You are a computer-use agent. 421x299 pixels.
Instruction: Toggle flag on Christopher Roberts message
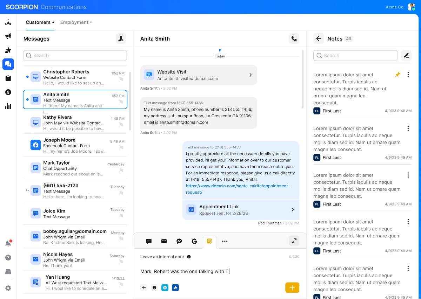121,79
